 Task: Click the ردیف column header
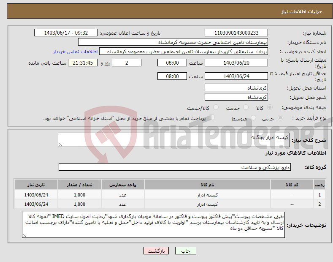coord(319,185)
